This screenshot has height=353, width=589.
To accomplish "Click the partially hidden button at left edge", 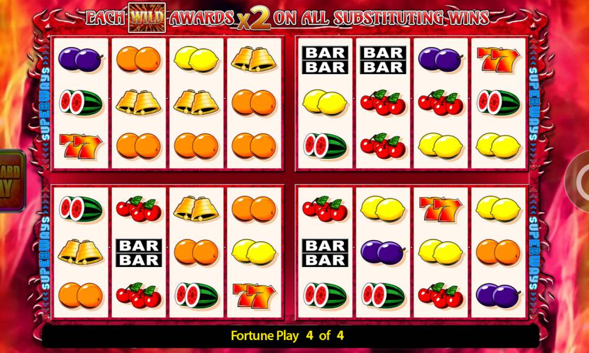I will coord(12,181).
